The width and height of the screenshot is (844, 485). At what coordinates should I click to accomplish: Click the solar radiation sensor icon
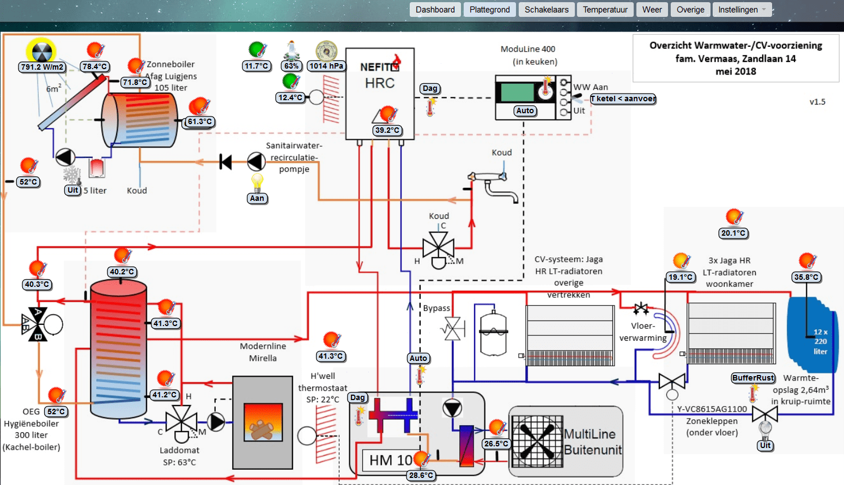point(41,51)
